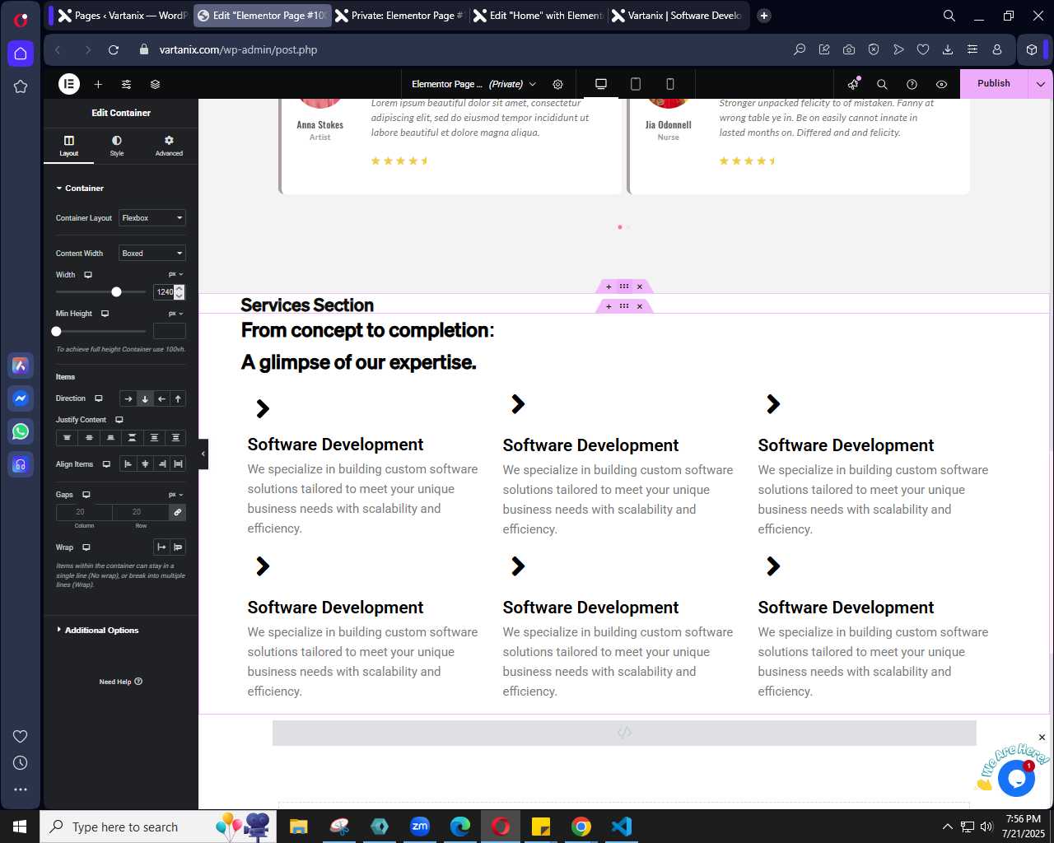
Task: Set Justify Content to center
Action: pos(89,438)
